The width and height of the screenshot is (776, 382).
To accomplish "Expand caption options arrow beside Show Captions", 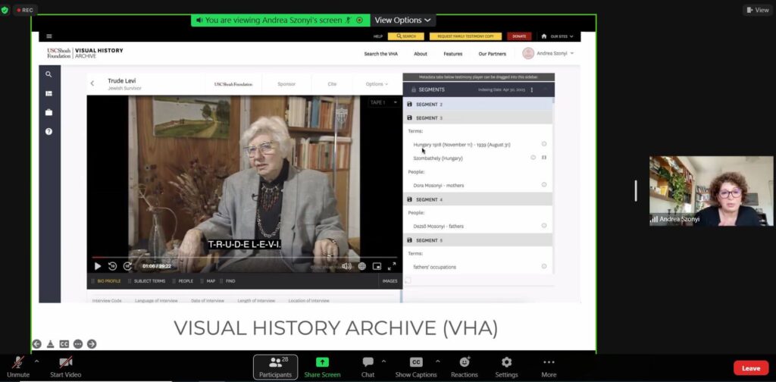I will [437, 362].
